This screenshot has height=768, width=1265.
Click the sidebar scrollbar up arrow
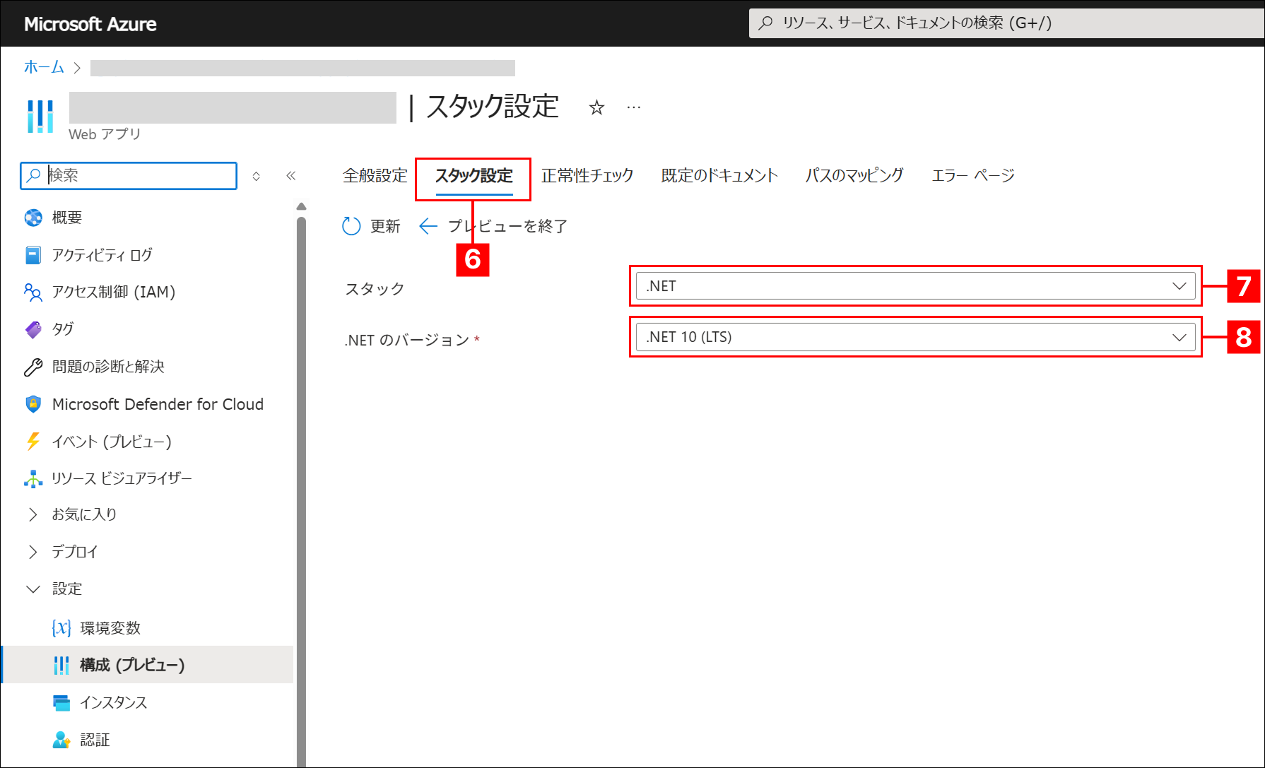(302, 206)
